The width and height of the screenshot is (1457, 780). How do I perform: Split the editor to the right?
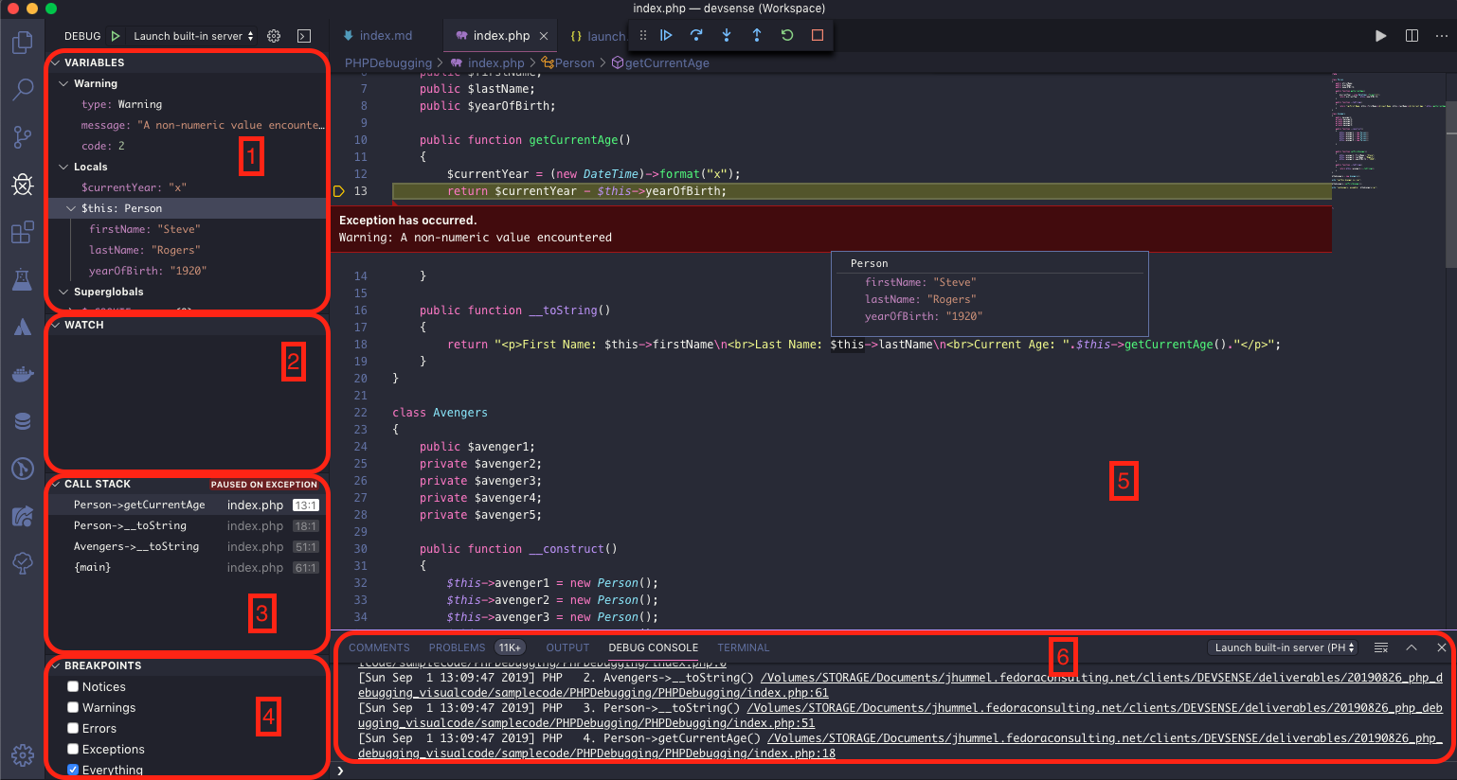coord(1412,36)
